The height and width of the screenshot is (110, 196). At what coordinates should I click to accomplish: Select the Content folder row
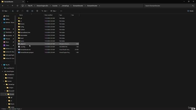[48, 30]
